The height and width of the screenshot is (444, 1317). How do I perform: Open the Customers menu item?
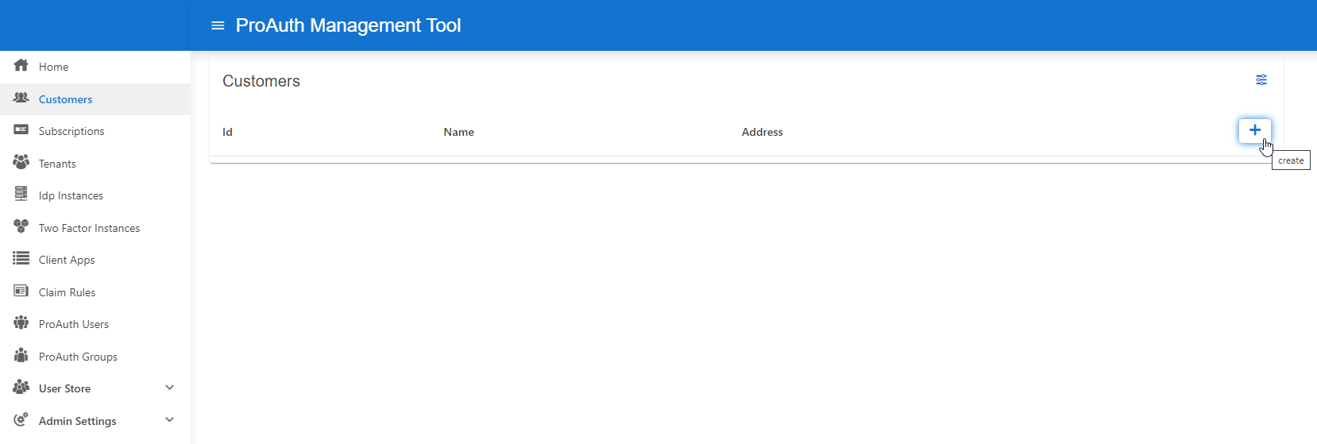pyautogui.click(x=65, y=99)
